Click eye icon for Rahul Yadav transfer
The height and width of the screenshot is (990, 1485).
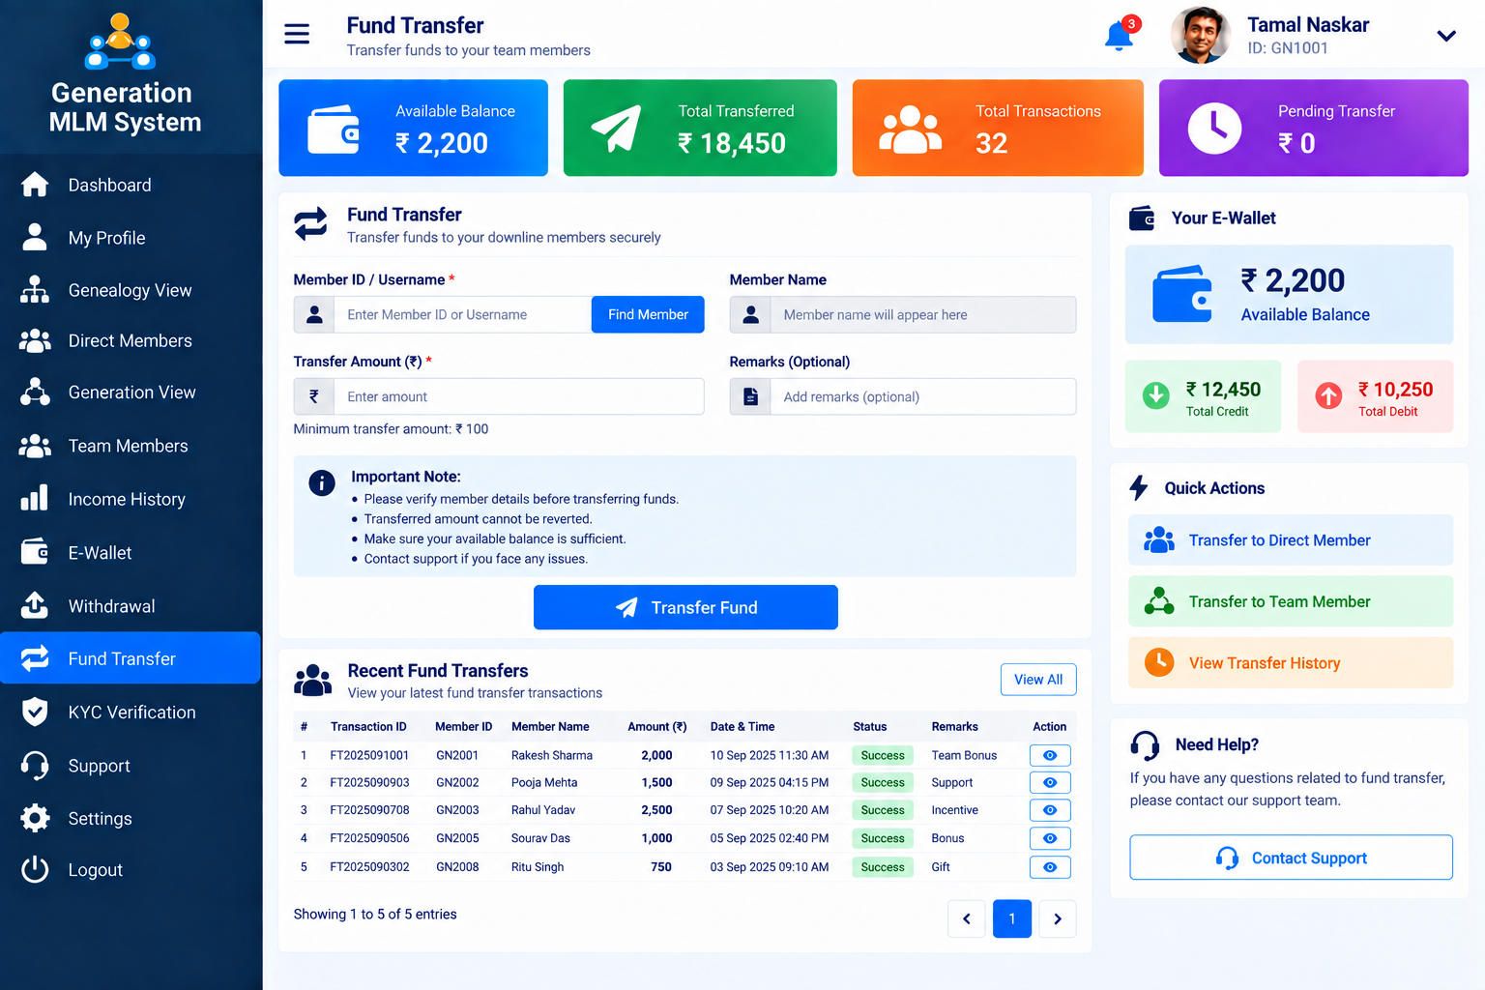coord(1050,810)
